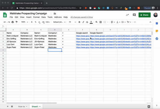Toggle strikethrough formatting
This screenshot has width=160, height=109.
click(x=87, y=22)
